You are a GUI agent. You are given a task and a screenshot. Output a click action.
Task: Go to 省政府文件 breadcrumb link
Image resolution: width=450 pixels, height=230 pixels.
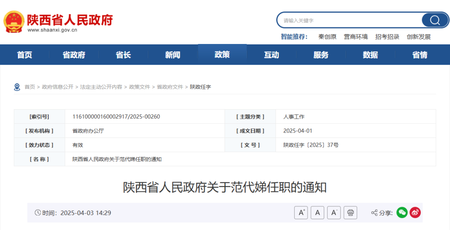pos(170,87)
